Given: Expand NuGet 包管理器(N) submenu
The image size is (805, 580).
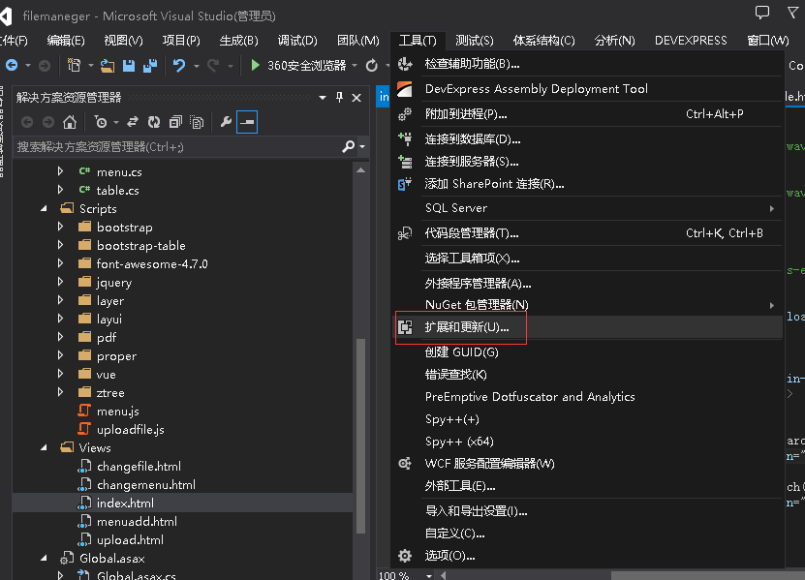Looking at the screenshot, I should coord(772,305).
